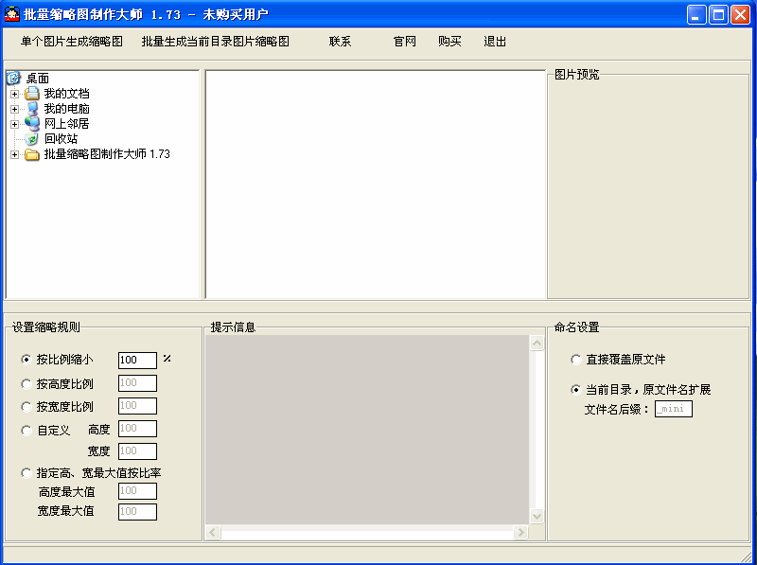
Task: Click the 我的电脑 computer icon
Action: coord(32,109)
